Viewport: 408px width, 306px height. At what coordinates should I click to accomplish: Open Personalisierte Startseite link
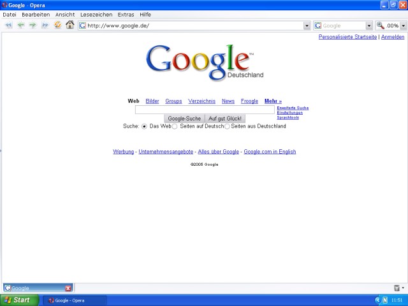point(347,37)
